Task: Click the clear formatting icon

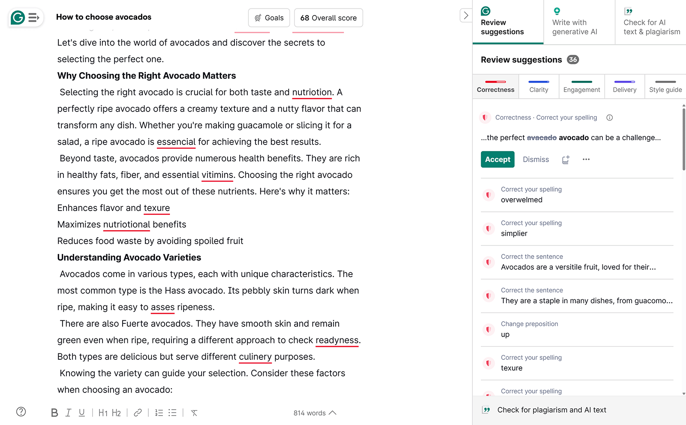Action: point(194,413)
